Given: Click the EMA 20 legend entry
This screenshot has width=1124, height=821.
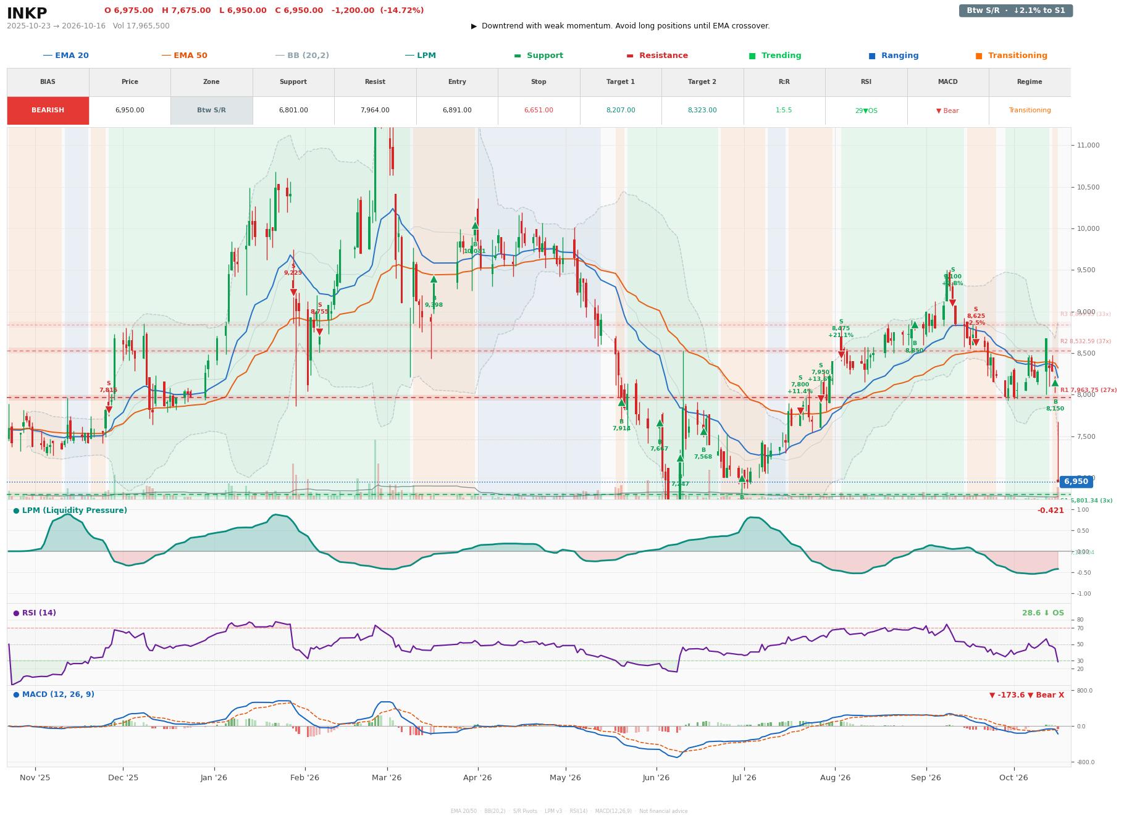Looking at the screenshot, I should pos(66,56).
